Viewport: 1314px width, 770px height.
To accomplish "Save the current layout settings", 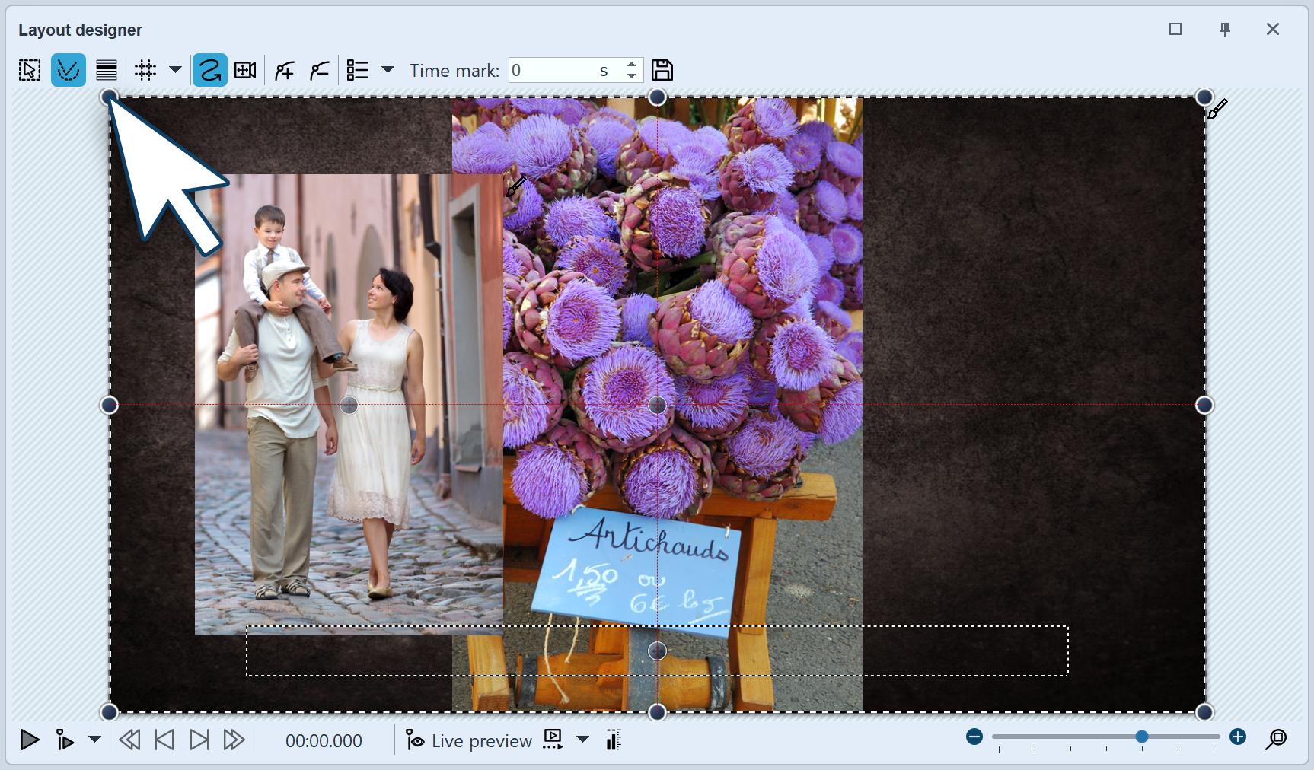I will [x=662, y=69].
